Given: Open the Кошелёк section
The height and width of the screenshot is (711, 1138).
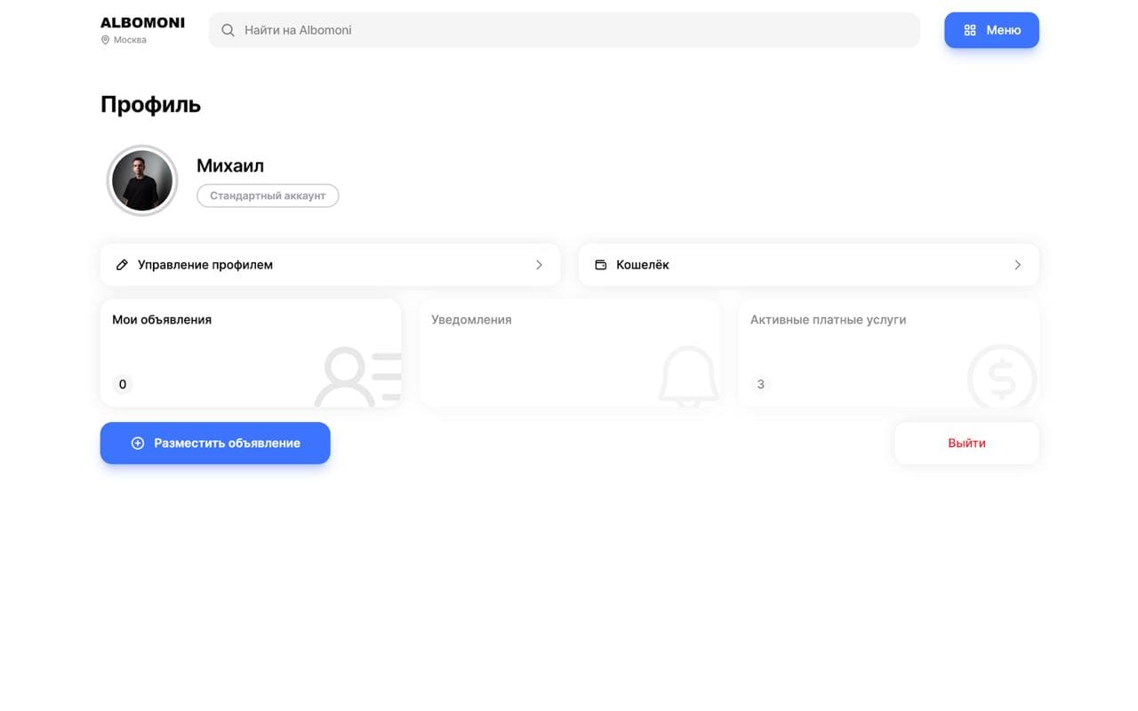Looking at the screenshot, I should coord(808,265).
